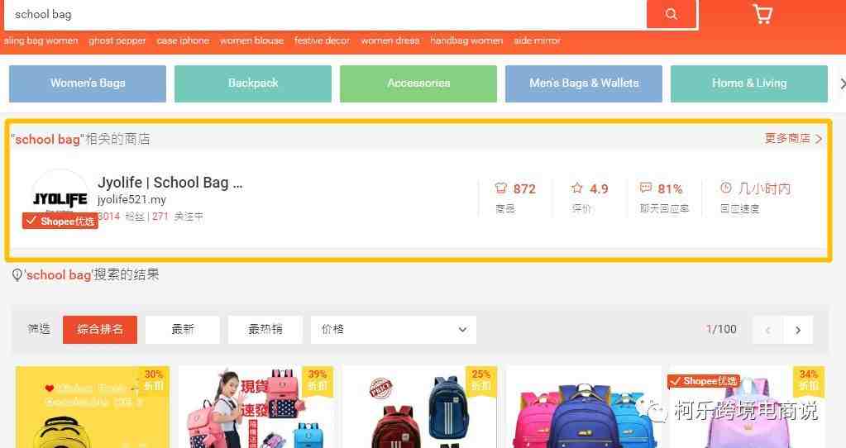Sort results by 最热销

point(265,330)
